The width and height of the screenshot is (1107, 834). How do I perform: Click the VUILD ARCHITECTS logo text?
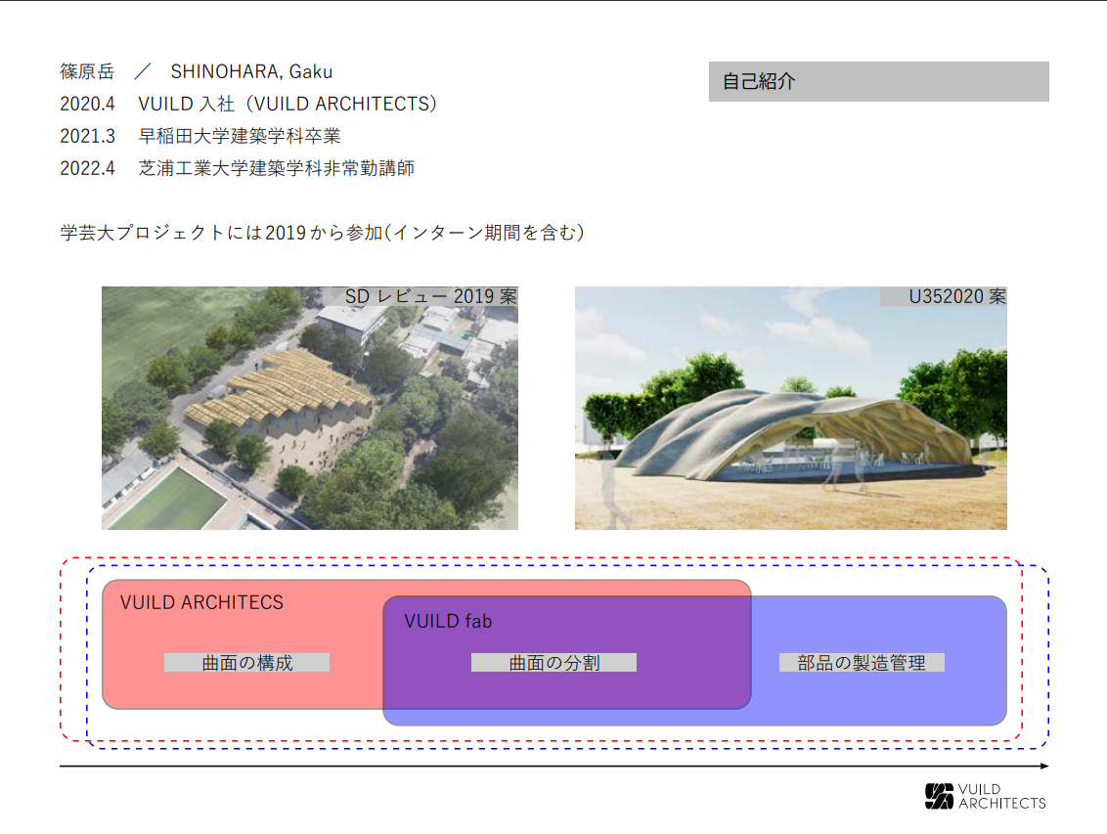coord(1001,796)
